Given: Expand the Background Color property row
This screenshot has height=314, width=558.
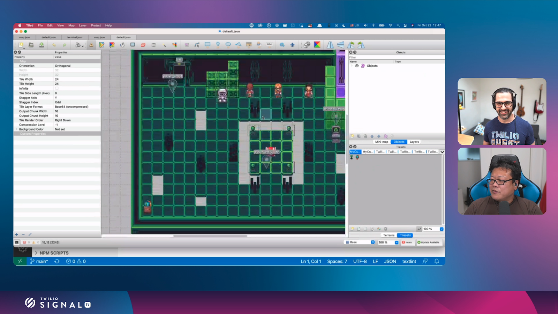Looking at the screenshot, I should click(x=16, y=129).
